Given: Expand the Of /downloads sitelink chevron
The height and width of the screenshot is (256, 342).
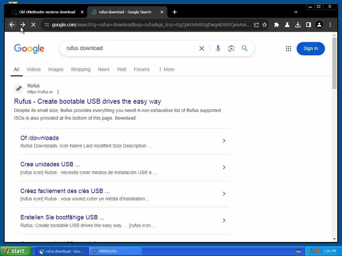Looking at the screenshot, I should click(x=224, y=141).
